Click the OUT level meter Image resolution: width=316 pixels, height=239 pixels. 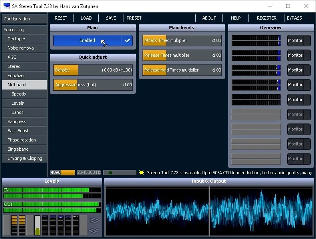(x=52, y=207)
